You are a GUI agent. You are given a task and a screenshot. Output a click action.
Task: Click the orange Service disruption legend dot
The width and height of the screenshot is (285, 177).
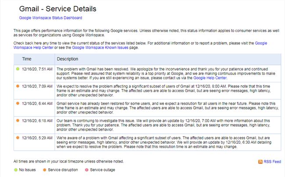coord(45,170)
